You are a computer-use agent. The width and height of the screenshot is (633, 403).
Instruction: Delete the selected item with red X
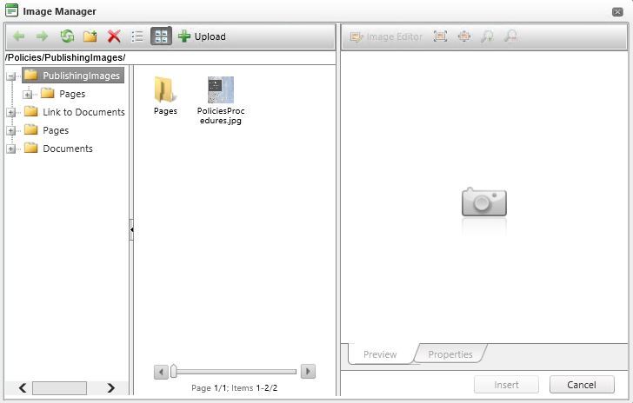[113, 36]
